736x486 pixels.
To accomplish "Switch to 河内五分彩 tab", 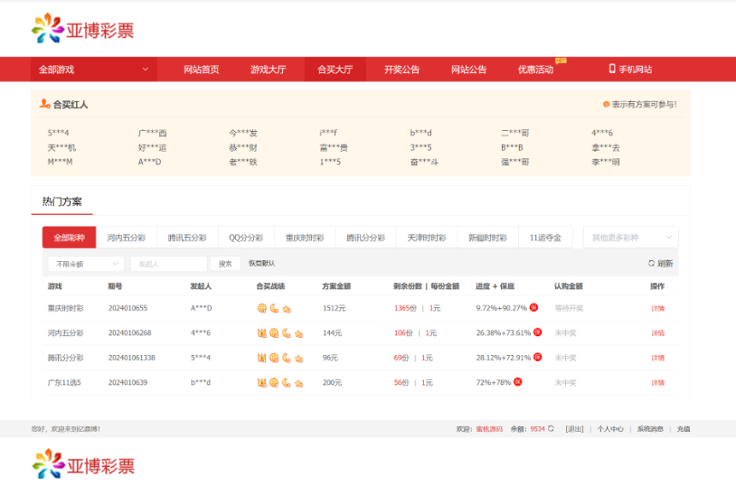I will (x=127, y=238).
